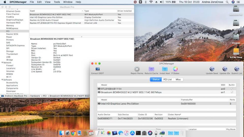Open the P States tool
This screenshot has height=137, width=244.
pyautogui.click(x=175, y=71)
